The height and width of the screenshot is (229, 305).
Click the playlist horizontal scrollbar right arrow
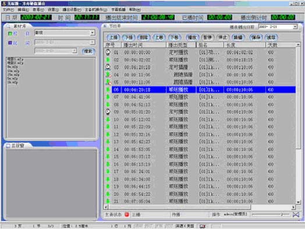(293, 207)
